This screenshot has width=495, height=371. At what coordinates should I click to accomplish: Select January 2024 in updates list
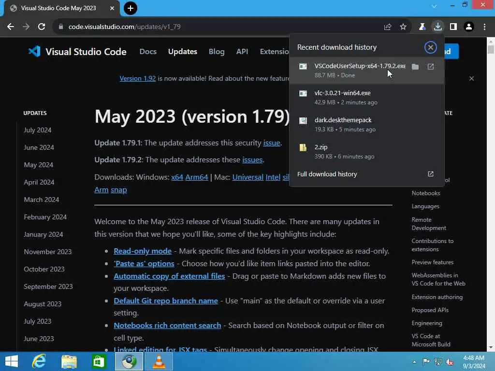(43, 234)
